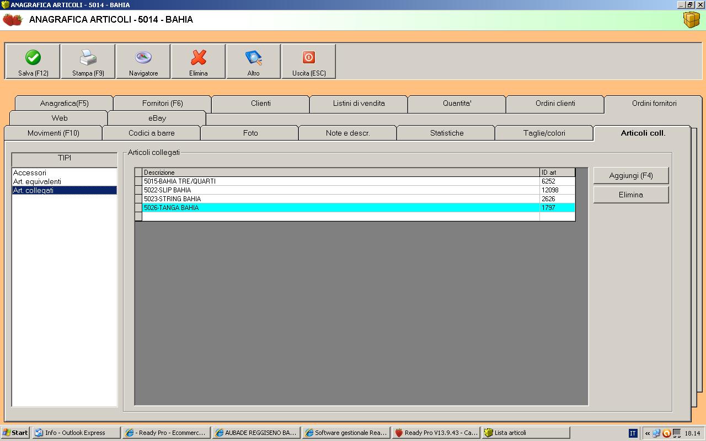Click the IT language indicator in tray

tap(633, 433)
